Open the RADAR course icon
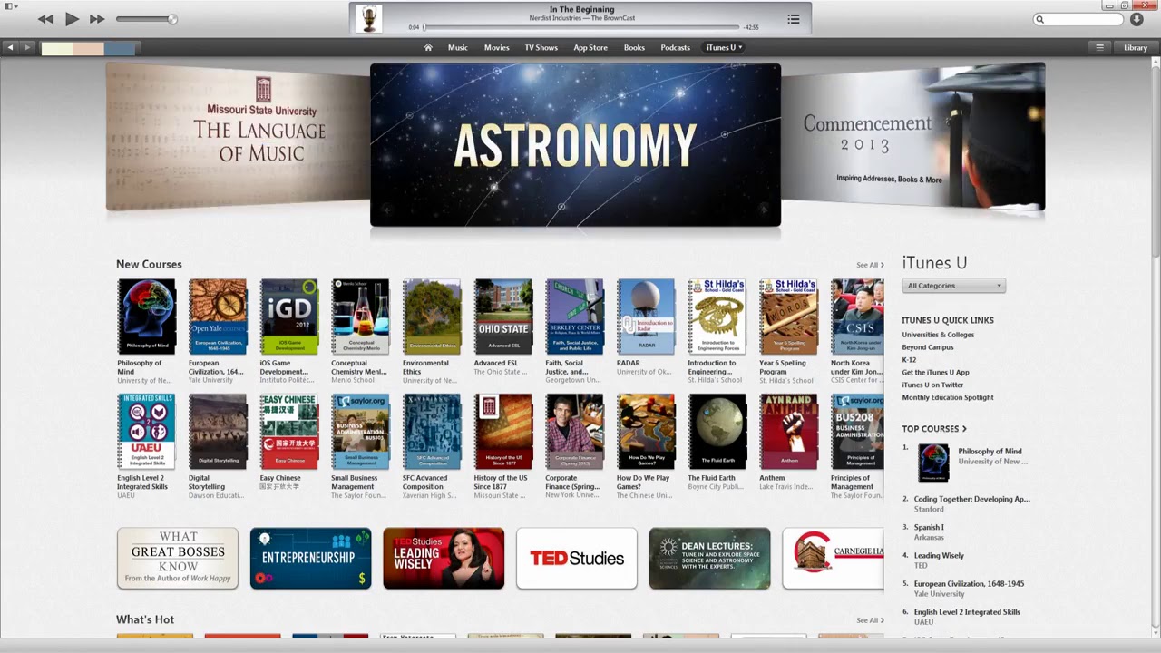Viewport: 1161px width, 653px height. tap(646, 317)
